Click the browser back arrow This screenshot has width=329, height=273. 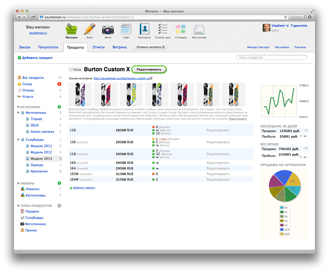pyautogui.click(x=19, y=17)
